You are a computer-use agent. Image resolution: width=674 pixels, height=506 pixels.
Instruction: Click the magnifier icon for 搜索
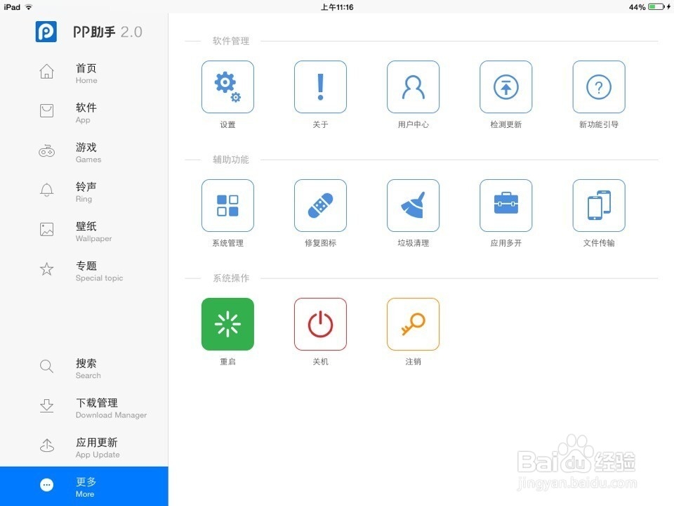point(47,367)
